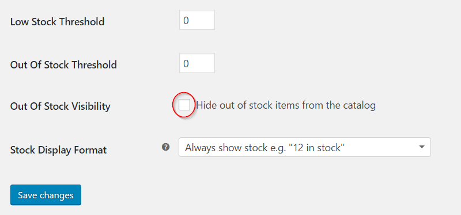Click the Stock Display Format label
The image size is (461, 215).
point(59,150)
